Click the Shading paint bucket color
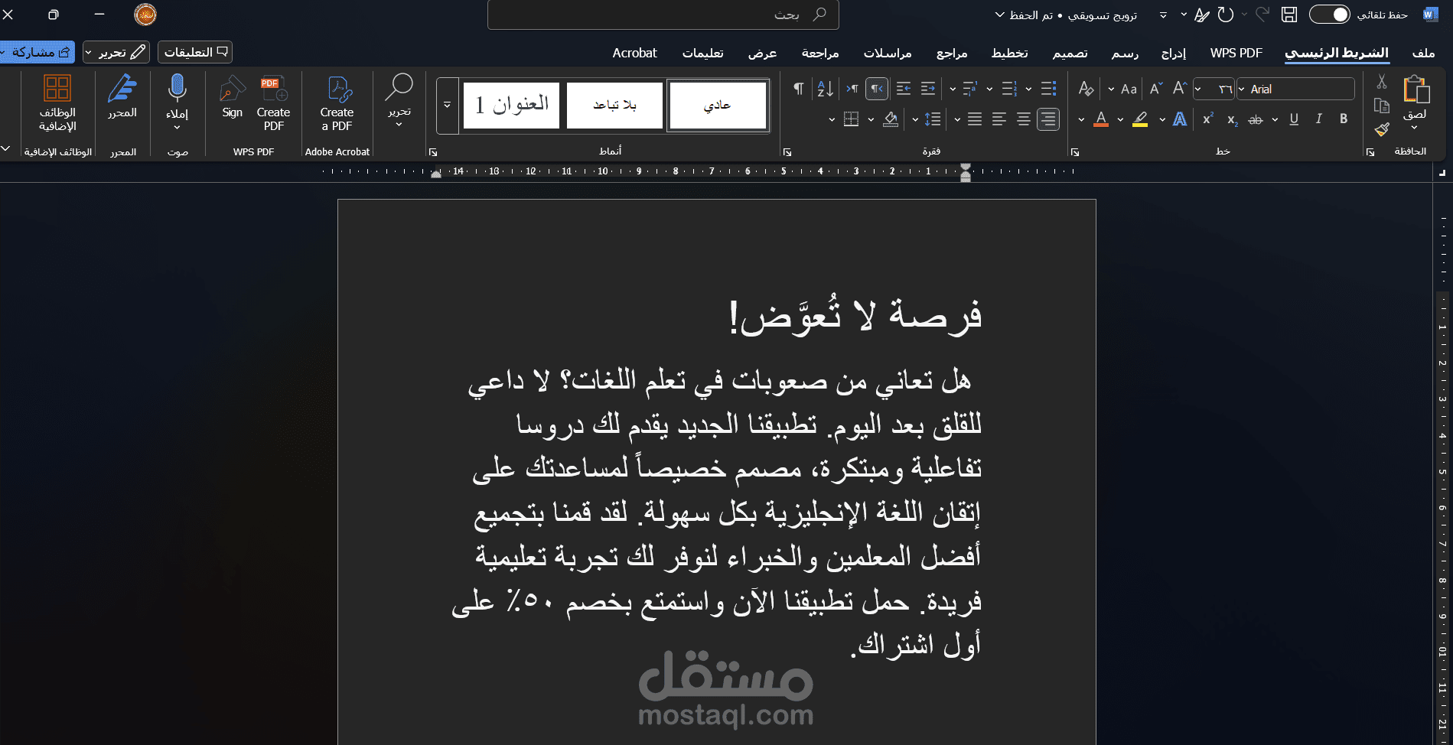 891,119
